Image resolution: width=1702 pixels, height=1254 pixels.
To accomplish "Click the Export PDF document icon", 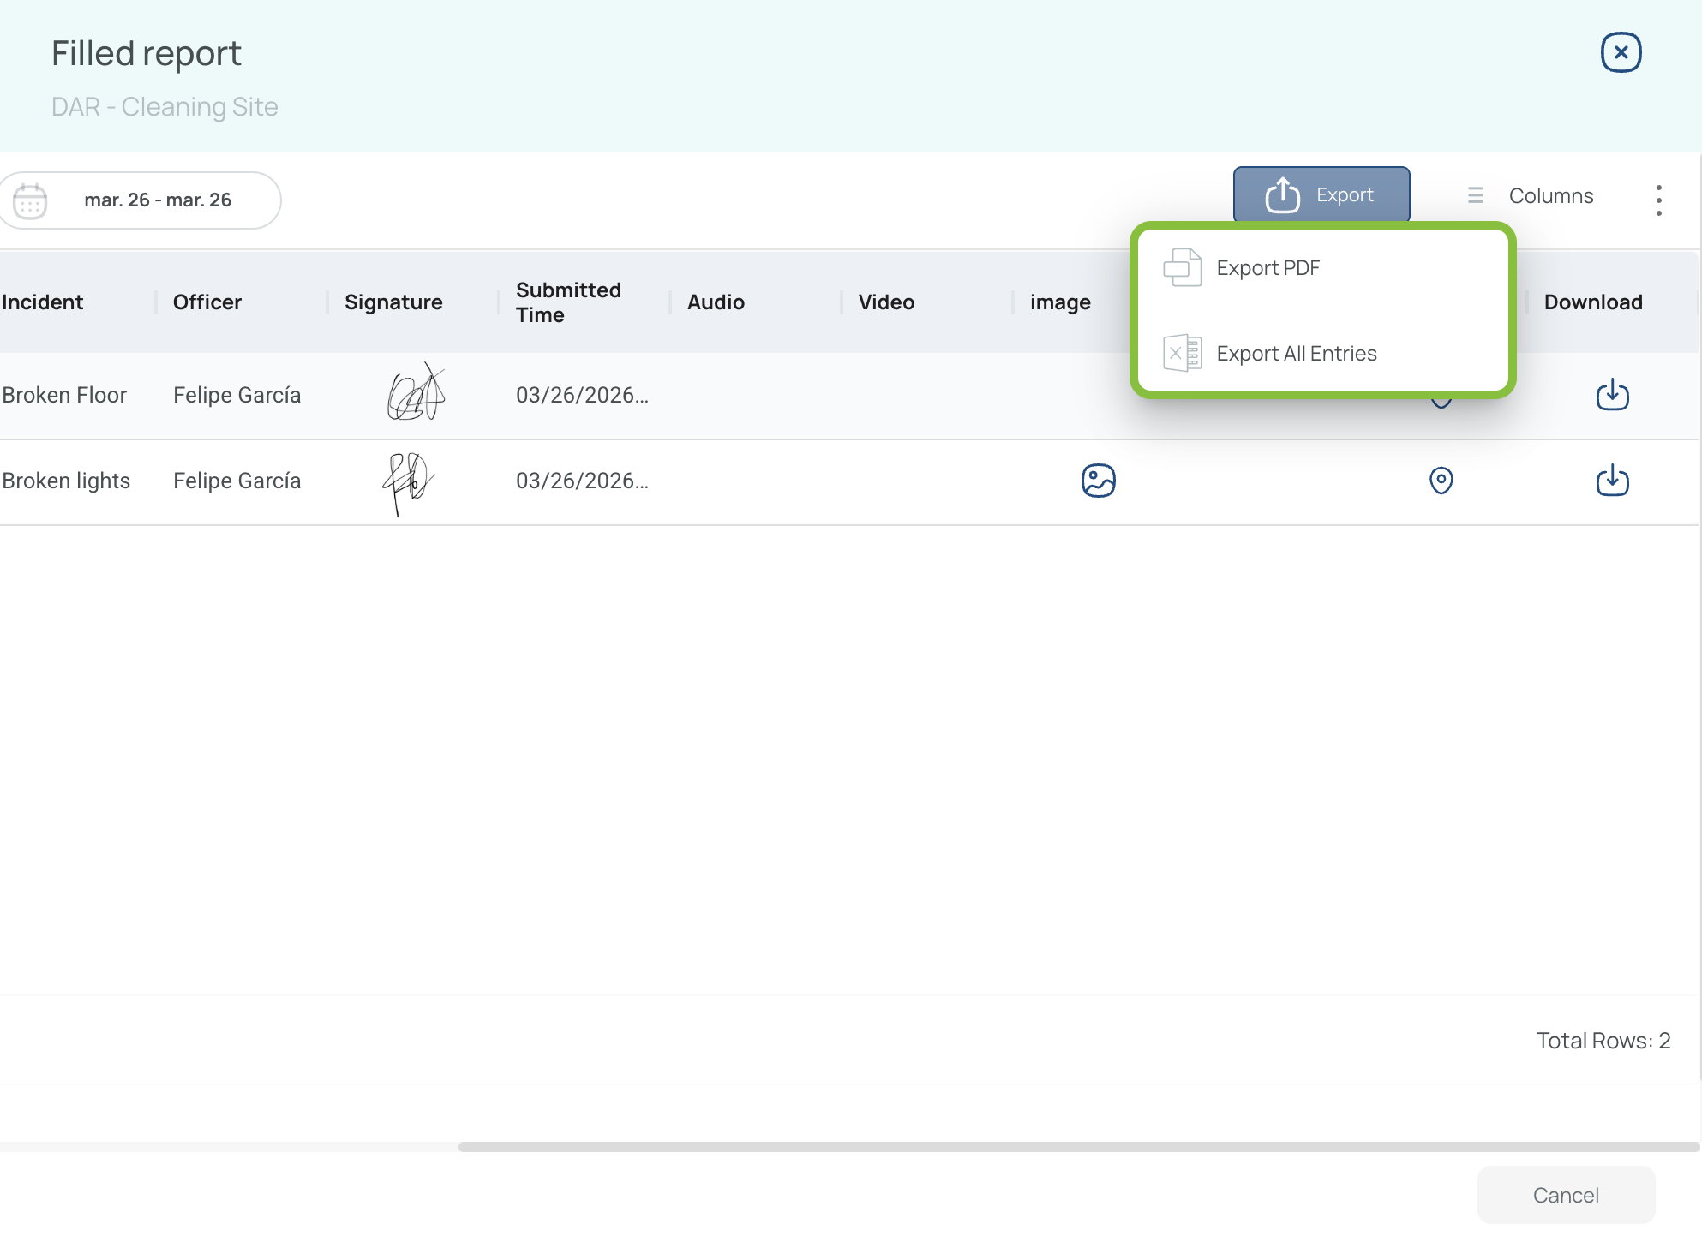I will click(1182, 267).
